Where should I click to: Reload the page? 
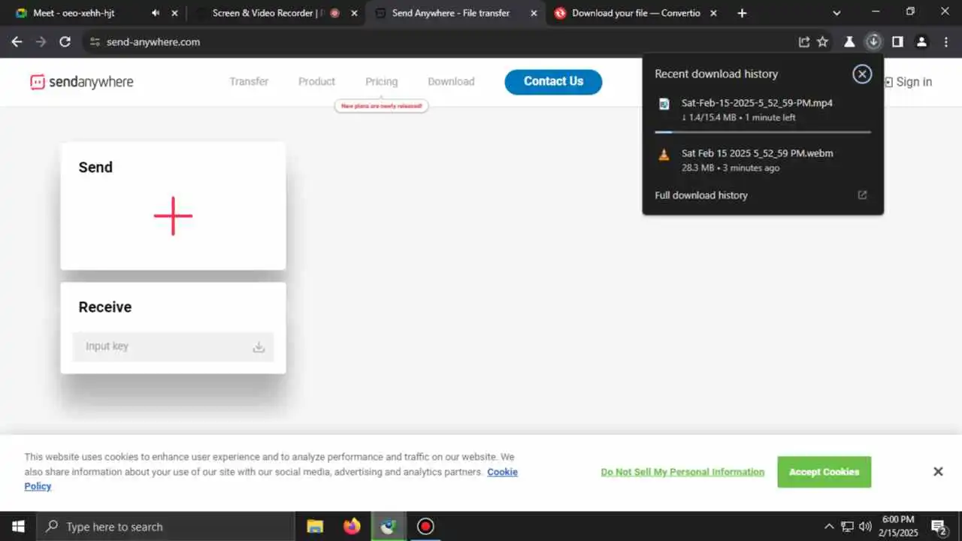click(65, 42)
